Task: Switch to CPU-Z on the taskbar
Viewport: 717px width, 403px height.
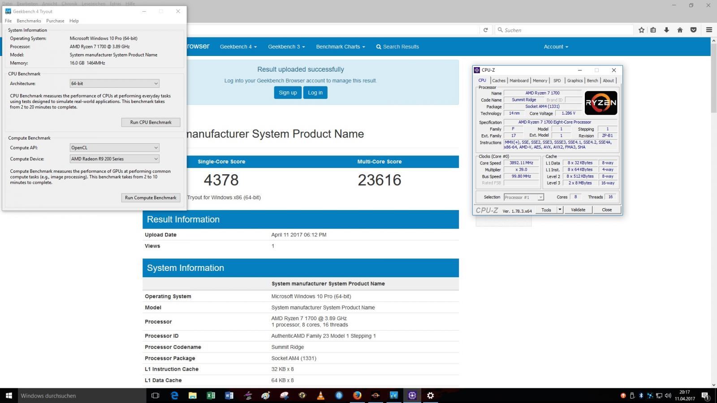Action: [412, 395]
